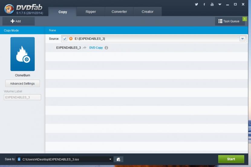Click the E:\ [EXPENDABLES_3] source text
Screen dimensions: 251x167
pyautogui.click(x=90, y=39)
